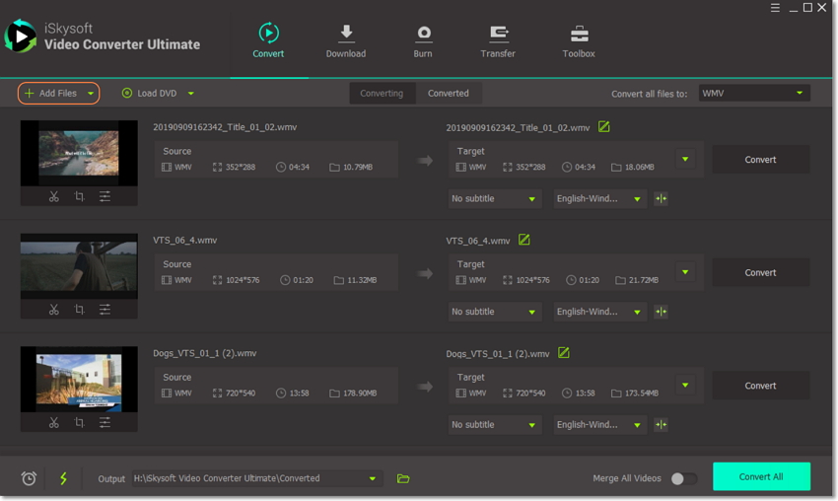This screenshot has width=838, height=501.
Task: Toggle the Merge All Videos switch
Action: [683, 478]
